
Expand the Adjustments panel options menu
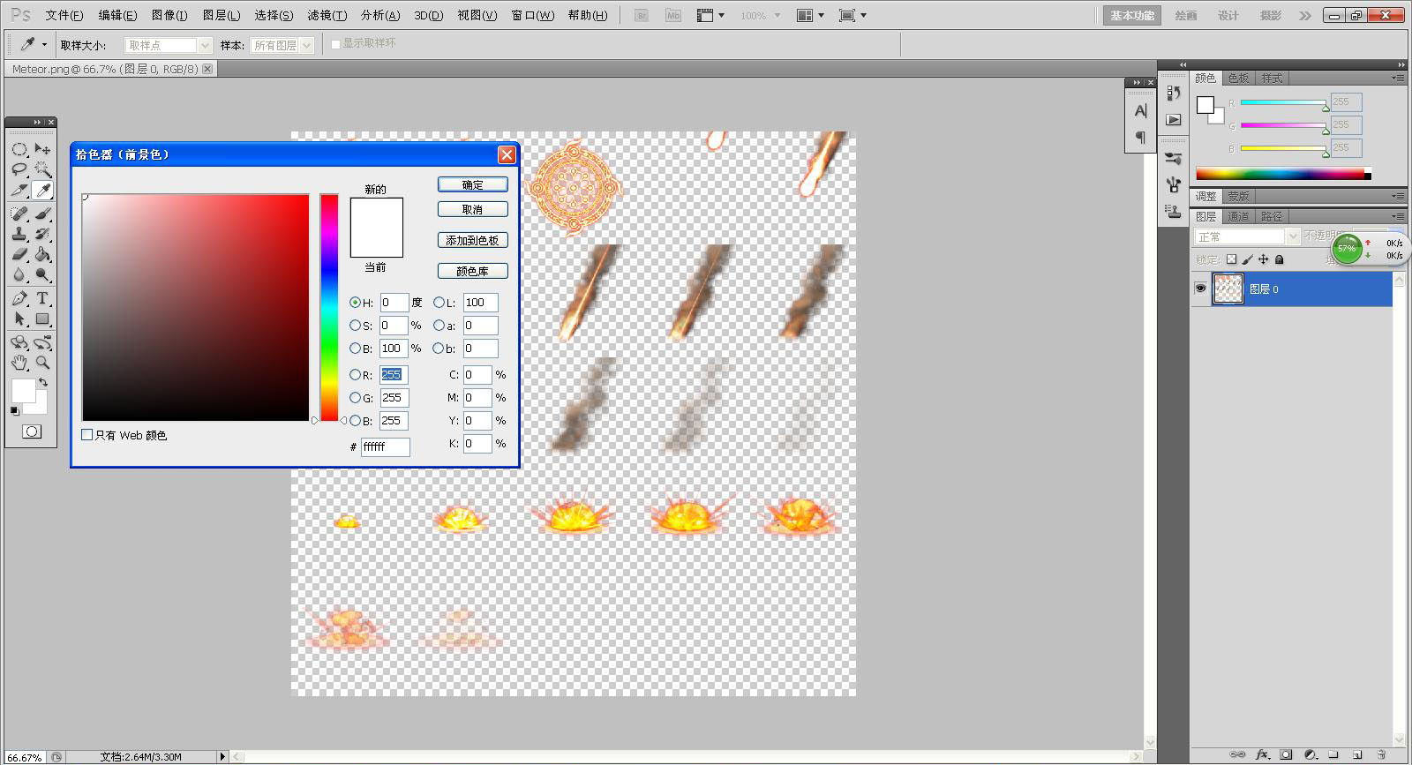pos(1398,196)
